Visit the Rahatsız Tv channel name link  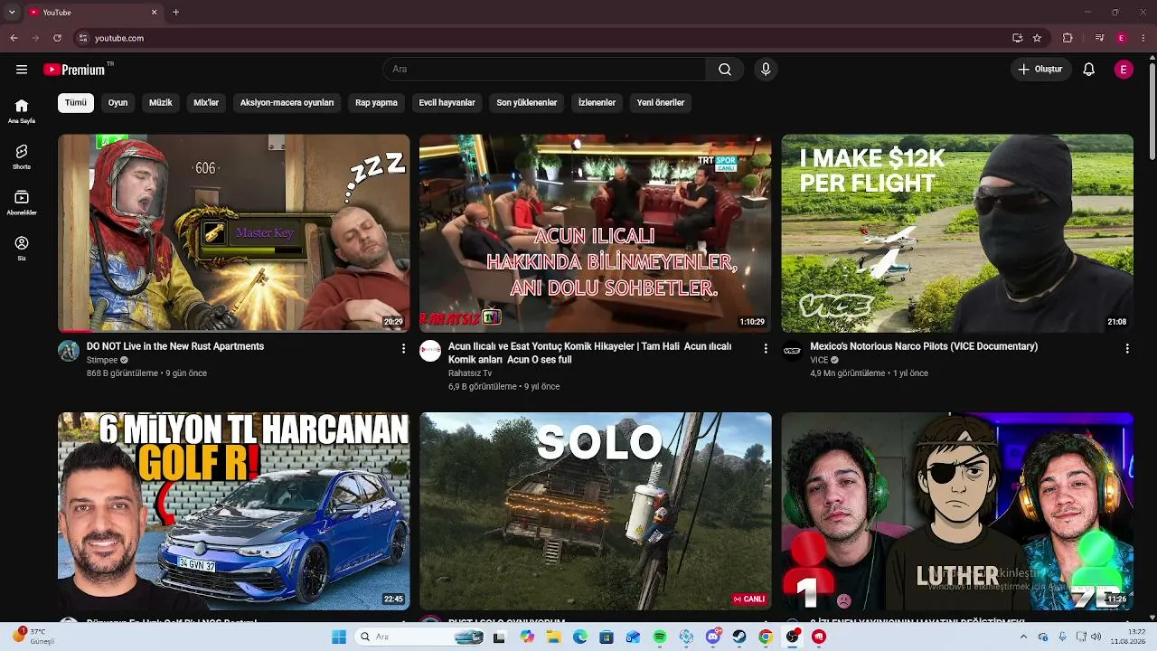(x=470, y=373)
